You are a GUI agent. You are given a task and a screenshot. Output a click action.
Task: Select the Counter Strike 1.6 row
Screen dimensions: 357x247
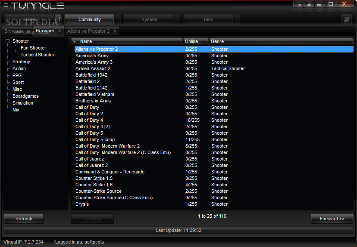click(x=214, y=185)
